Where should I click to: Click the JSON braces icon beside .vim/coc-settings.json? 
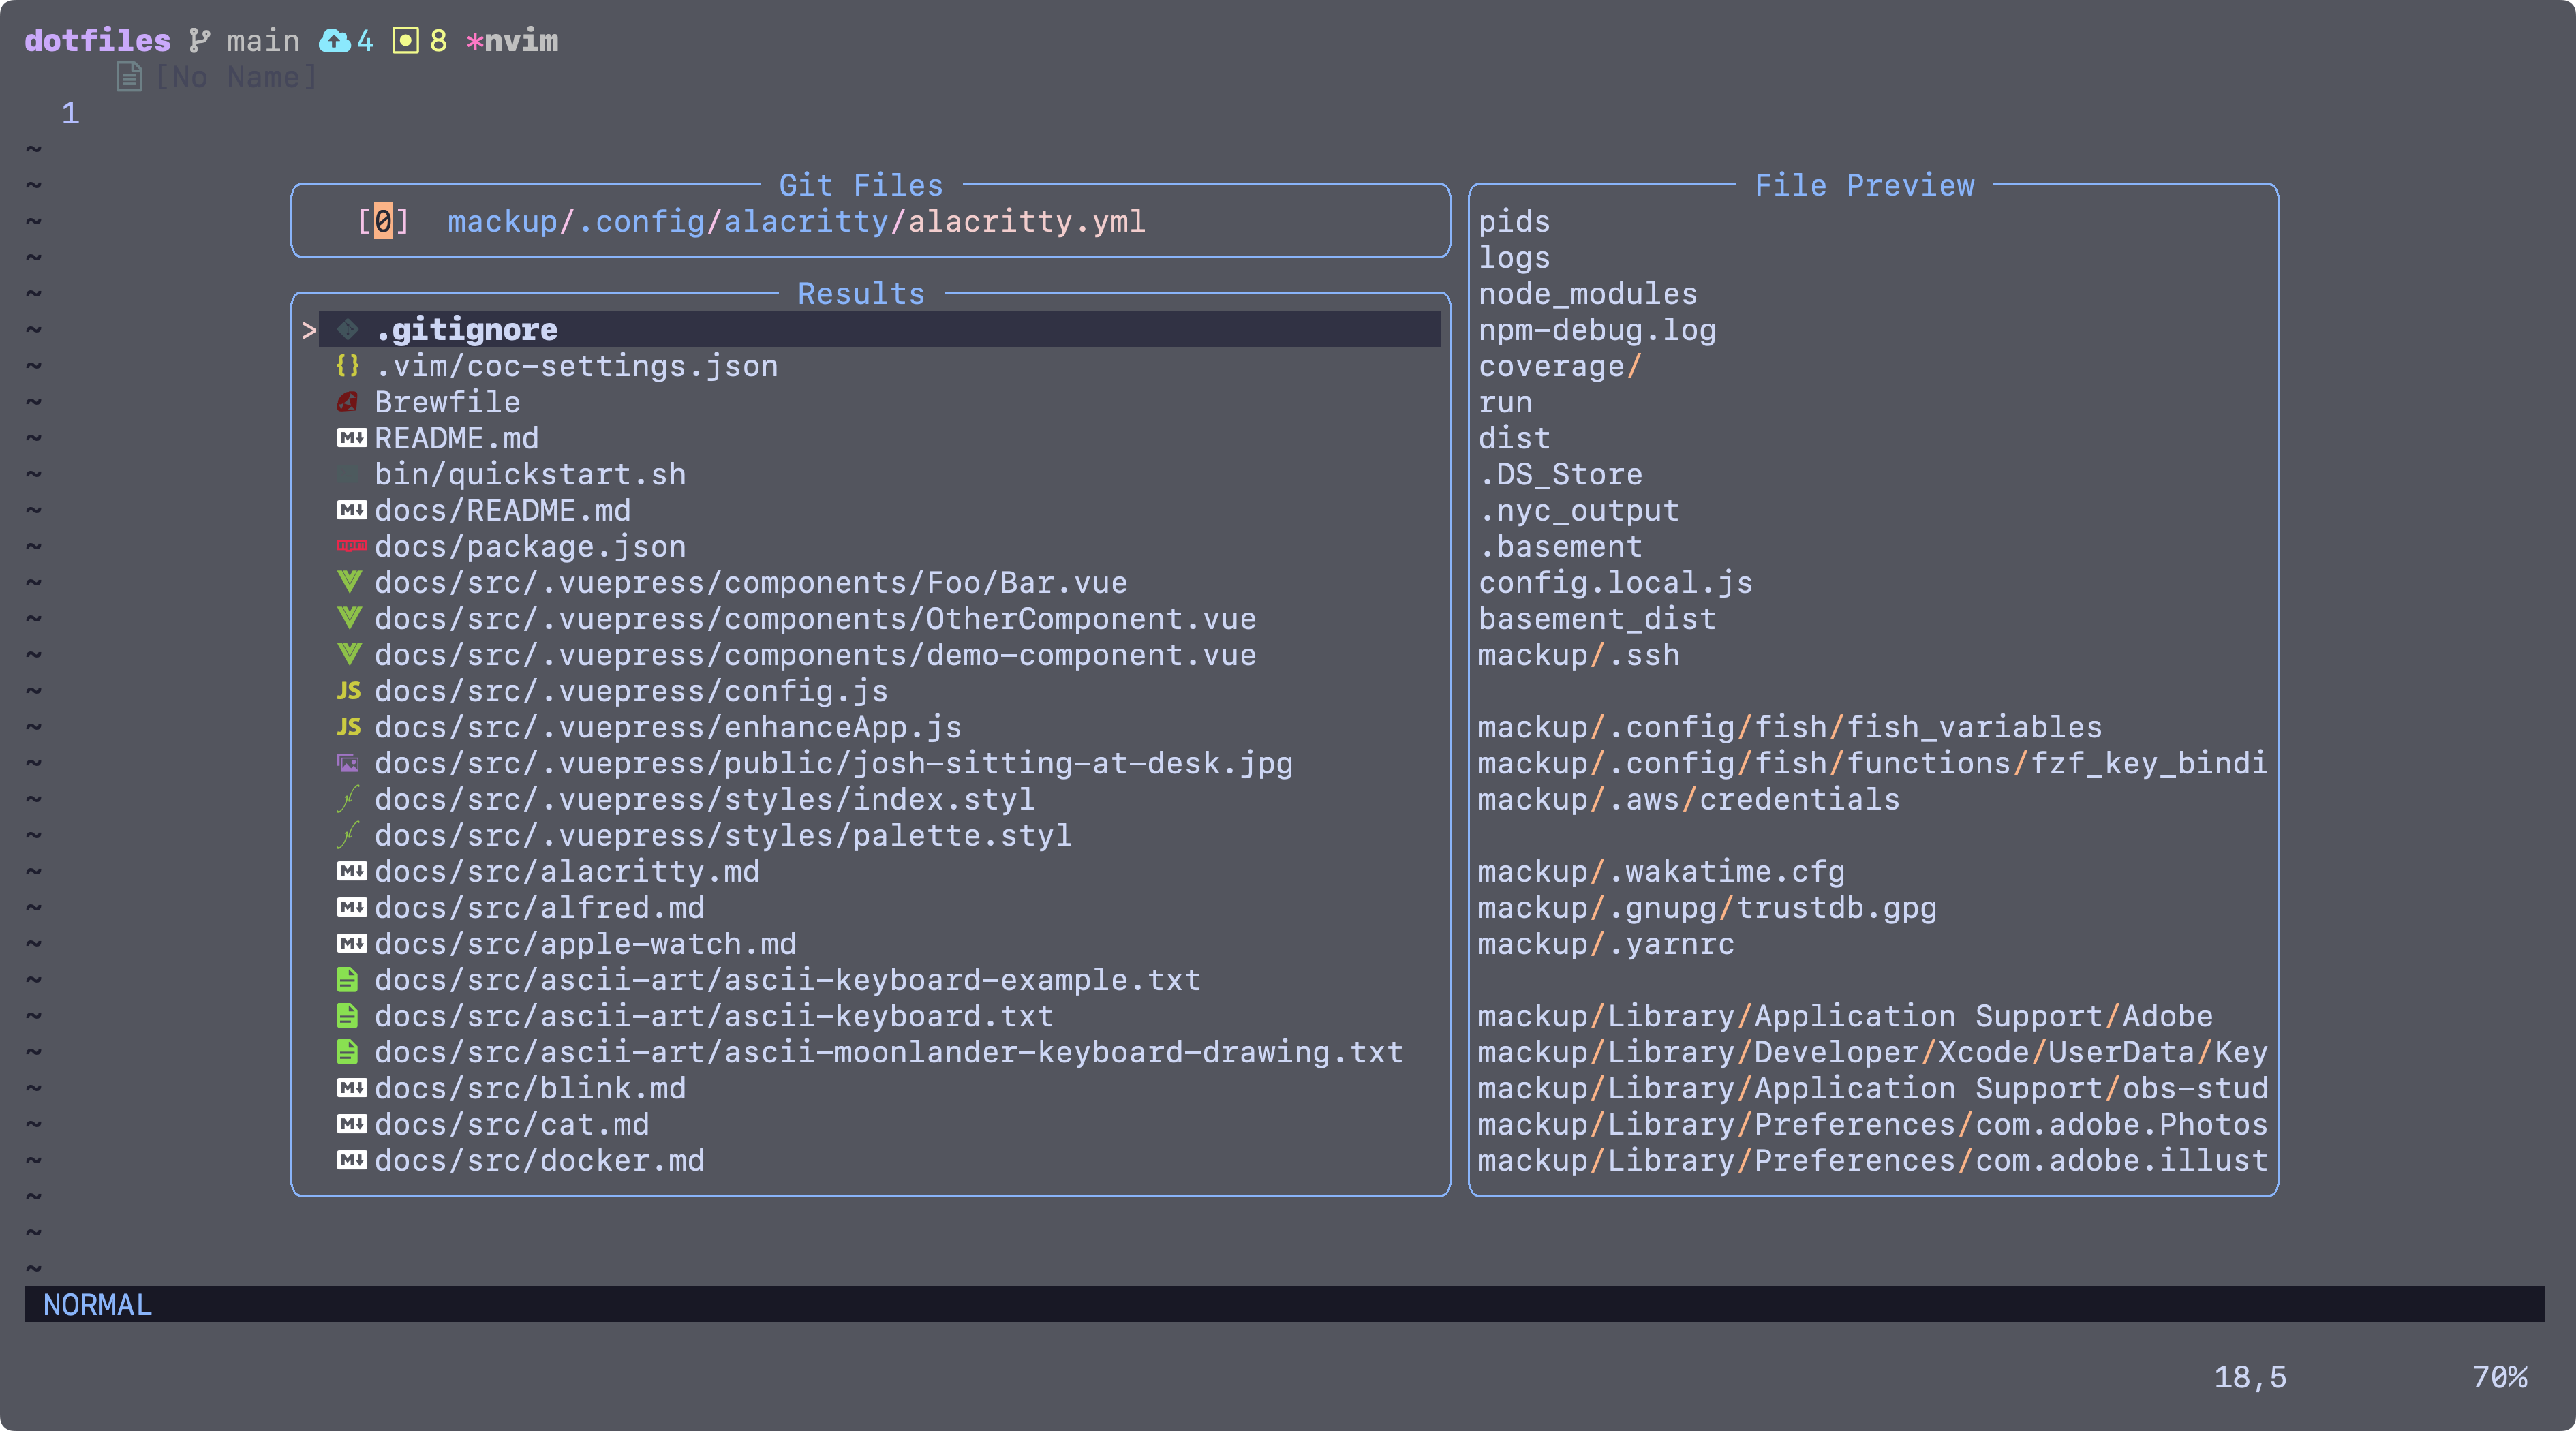click(x=349, y=366)
